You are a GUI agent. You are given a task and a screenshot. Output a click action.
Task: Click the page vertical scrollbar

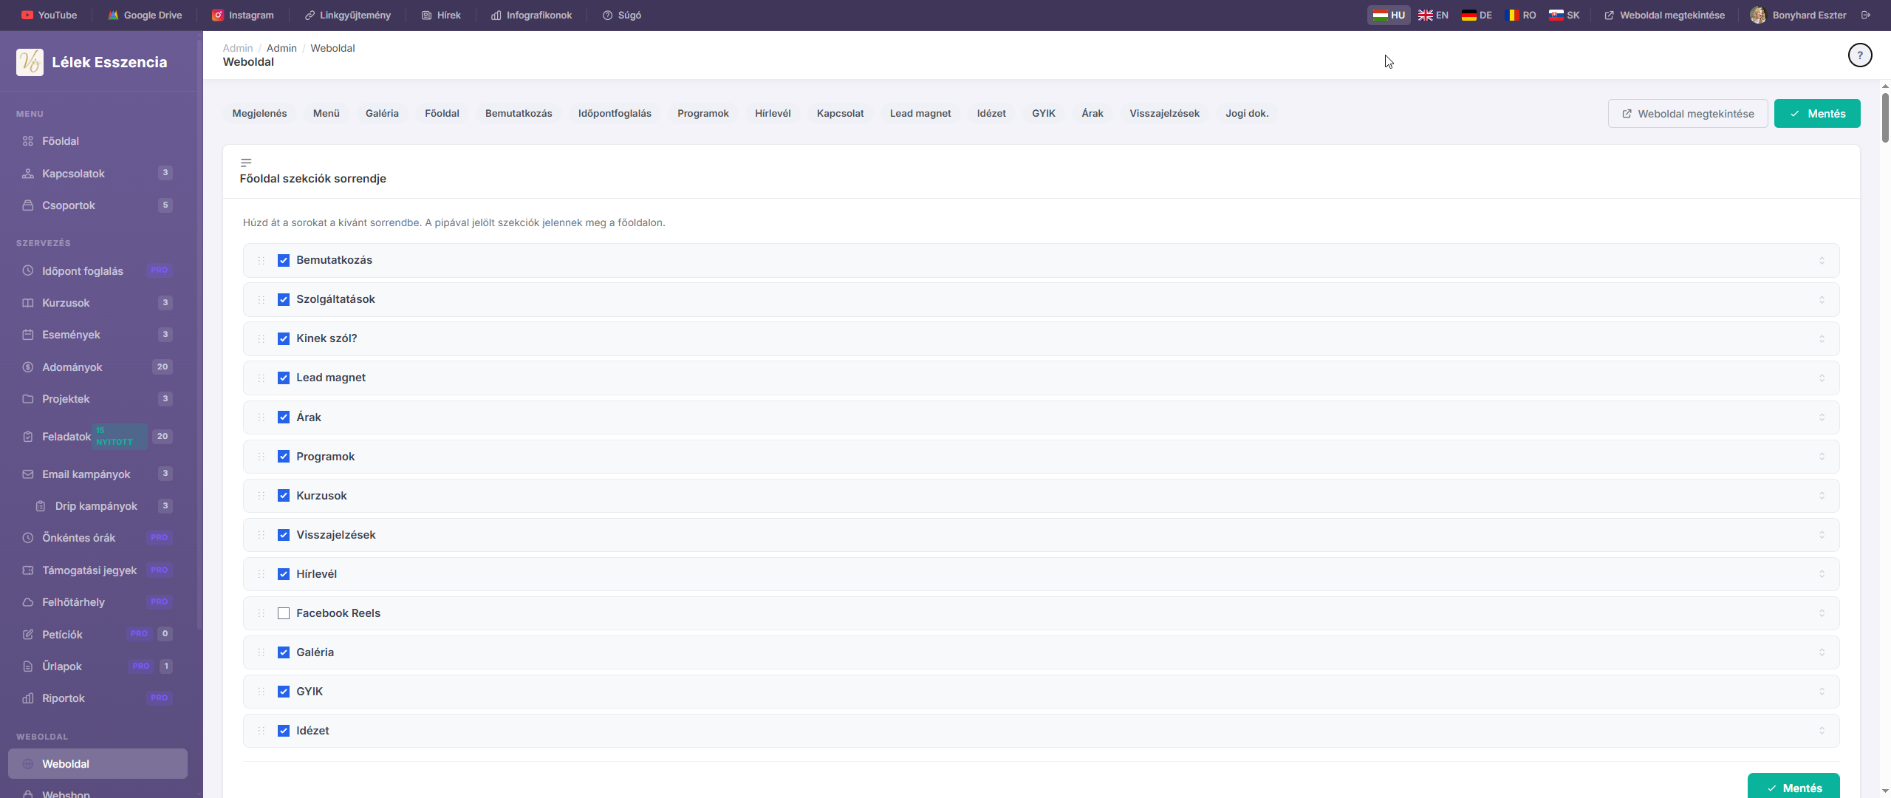[1885, 118]
